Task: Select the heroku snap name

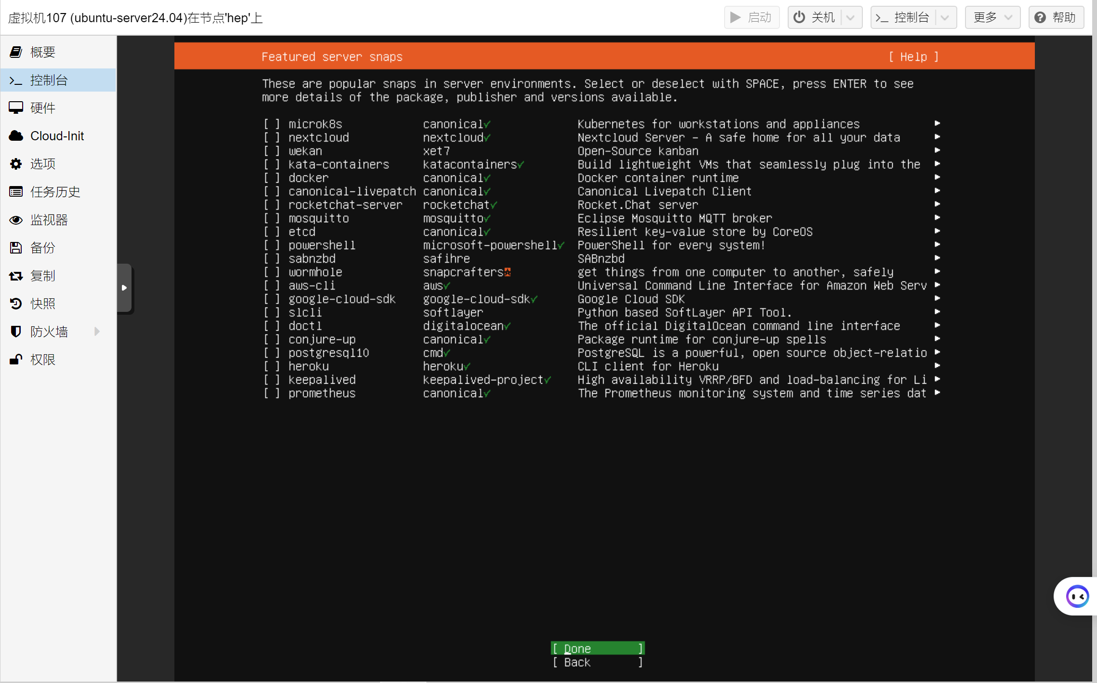Action: (309, 366)
